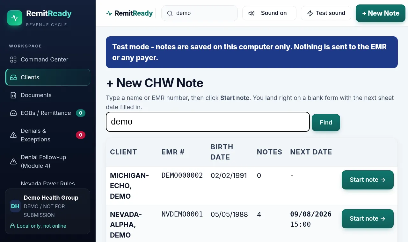Viewport: 408px width, 242px height.
Task: Play the Test sound button
Action: click(326, 13)
